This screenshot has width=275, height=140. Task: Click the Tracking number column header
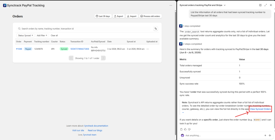pyautogui.click(x=42, y=41)
